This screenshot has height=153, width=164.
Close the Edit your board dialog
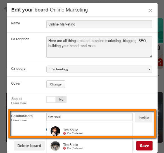coord(150,10)
